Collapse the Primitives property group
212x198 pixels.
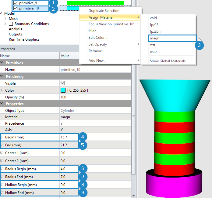2,63
